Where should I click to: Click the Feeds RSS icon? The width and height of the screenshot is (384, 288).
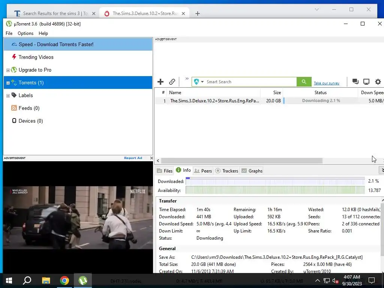point(14,108)
